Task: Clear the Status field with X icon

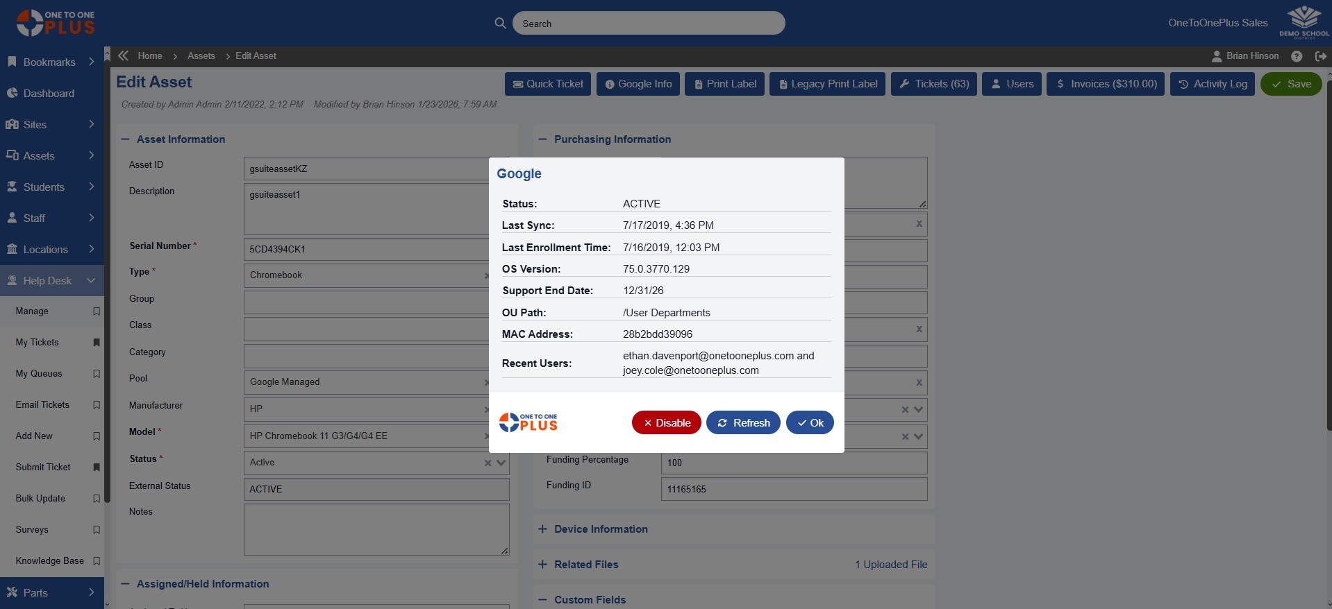Action: (x=488, y=463)
